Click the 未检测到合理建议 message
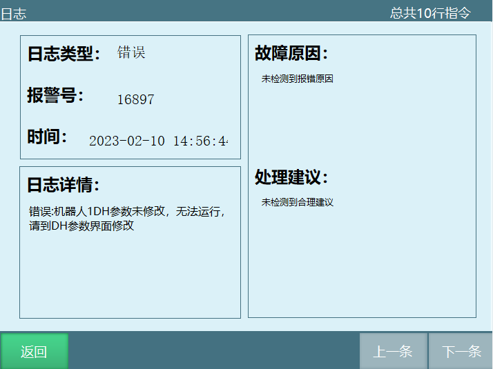Screen dimensions: 493x369 click(297, 203)
